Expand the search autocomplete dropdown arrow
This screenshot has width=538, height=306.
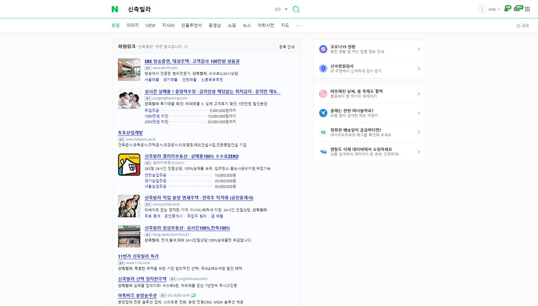point(286,9)
